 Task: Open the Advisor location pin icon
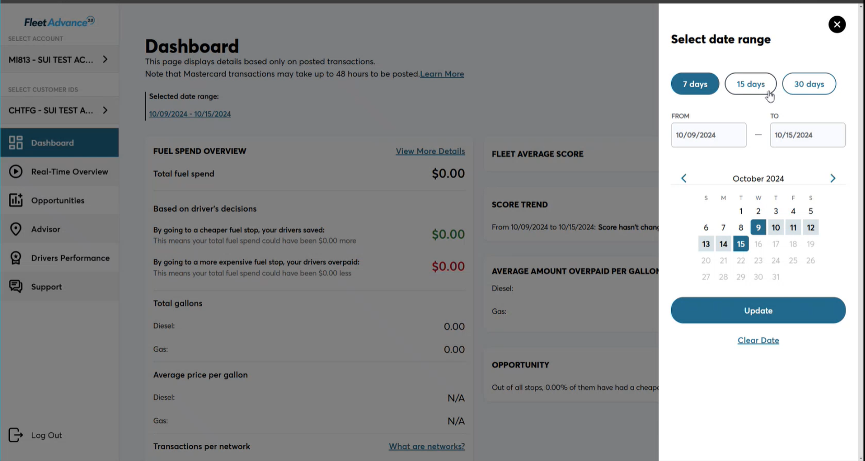pos(16,229)
